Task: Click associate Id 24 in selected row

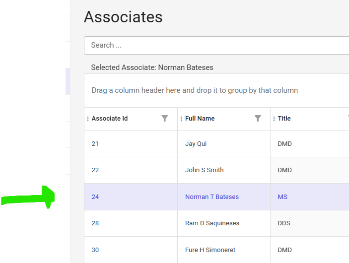Action: click(x=95, y=197)
